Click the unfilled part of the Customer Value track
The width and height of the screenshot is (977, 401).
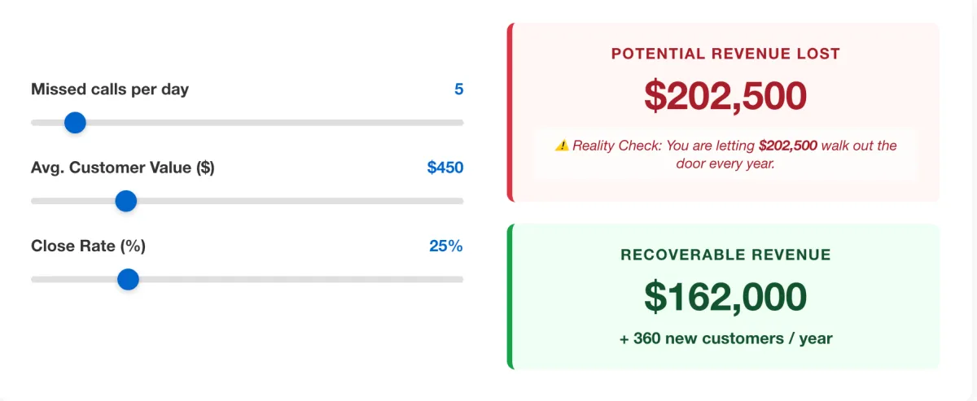click(x=309, y=201)
